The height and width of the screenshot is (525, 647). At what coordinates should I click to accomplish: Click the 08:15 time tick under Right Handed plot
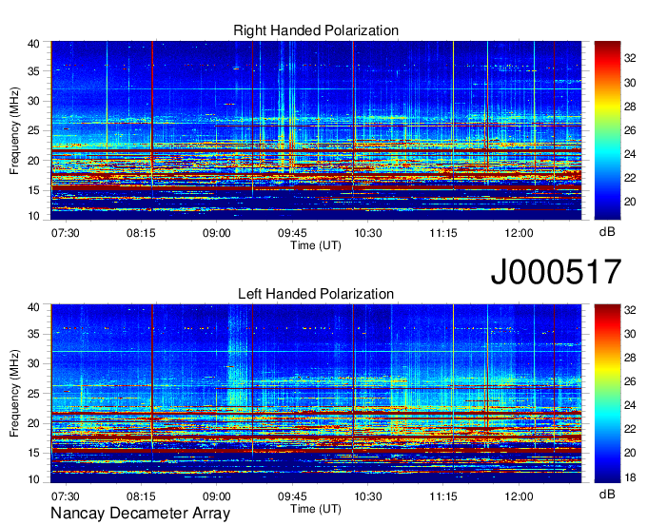(141, 233)
